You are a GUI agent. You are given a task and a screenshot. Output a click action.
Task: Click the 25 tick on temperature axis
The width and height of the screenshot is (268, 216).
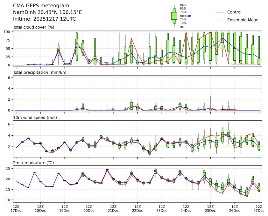[9, 168]
